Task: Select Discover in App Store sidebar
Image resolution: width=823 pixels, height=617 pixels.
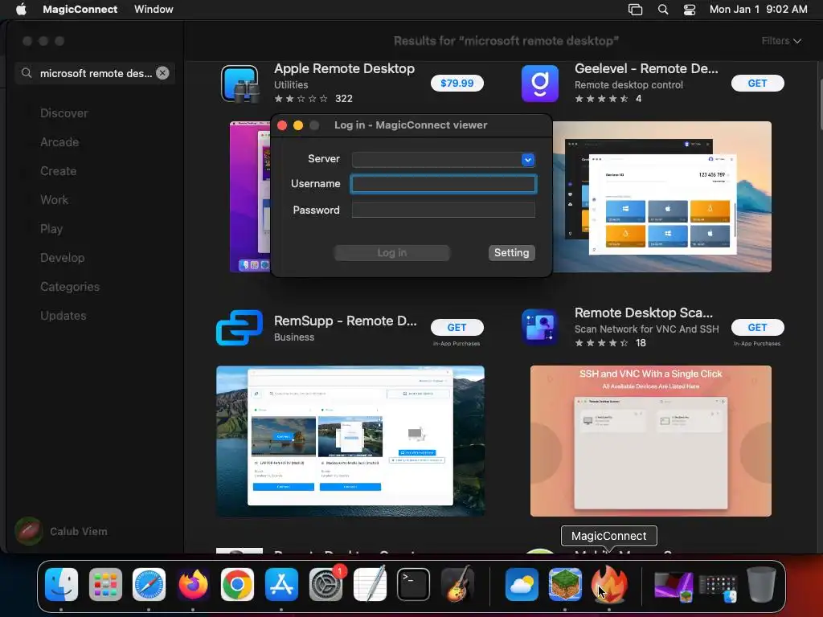Action: point(64,113)
